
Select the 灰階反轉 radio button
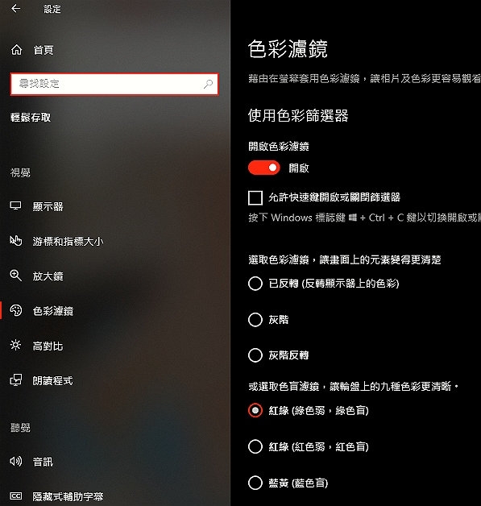coord(255,355)
